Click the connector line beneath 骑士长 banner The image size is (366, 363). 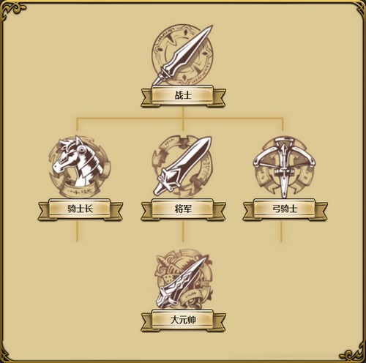(x=77, y=231)
